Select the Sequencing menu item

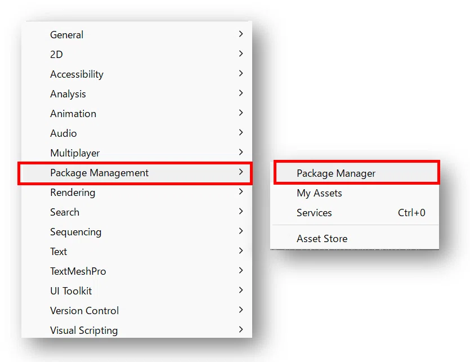pyautogui.click(x=137, y=232)
